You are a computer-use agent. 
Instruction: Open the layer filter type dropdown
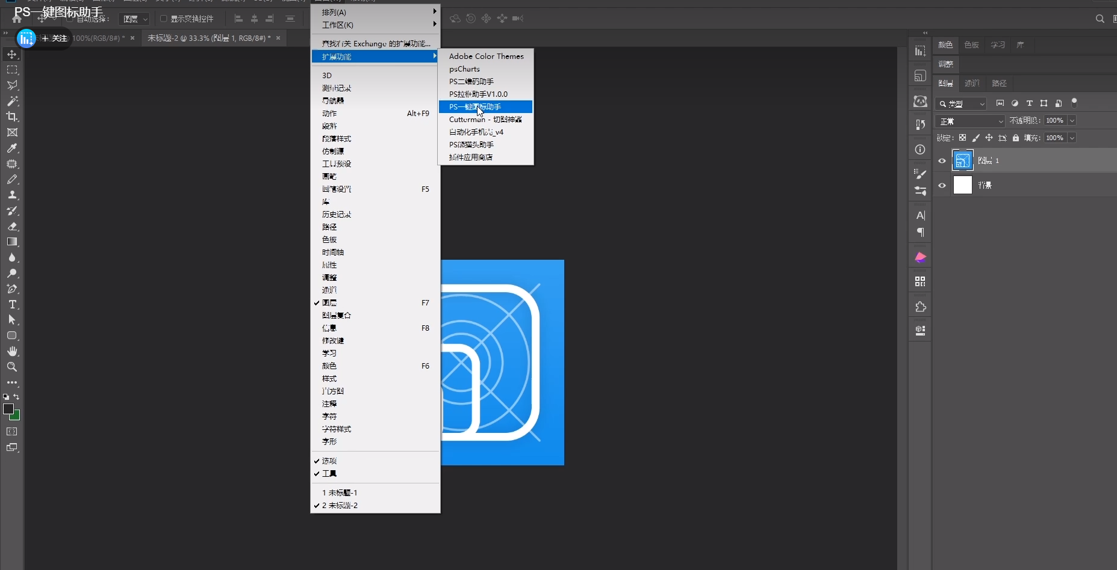[961, 103]
